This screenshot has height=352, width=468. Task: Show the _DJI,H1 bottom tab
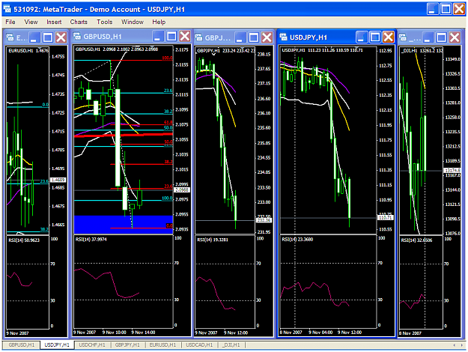(231, 345)
